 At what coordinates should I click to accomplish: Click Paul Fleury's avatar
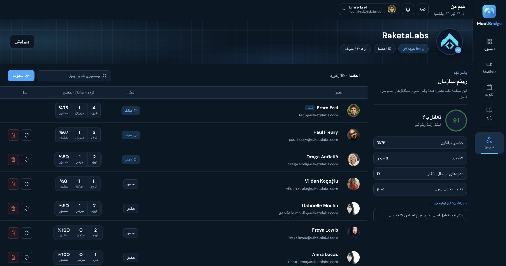click(x=353, y=135)
